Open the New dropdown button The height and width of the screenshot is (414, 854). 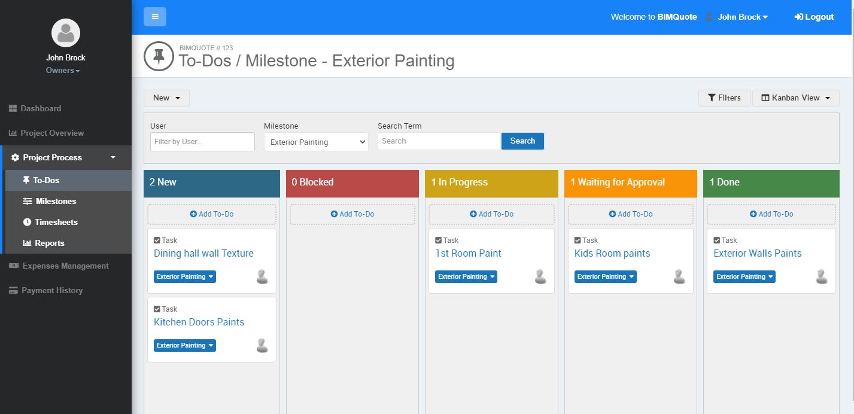(166, 98)
